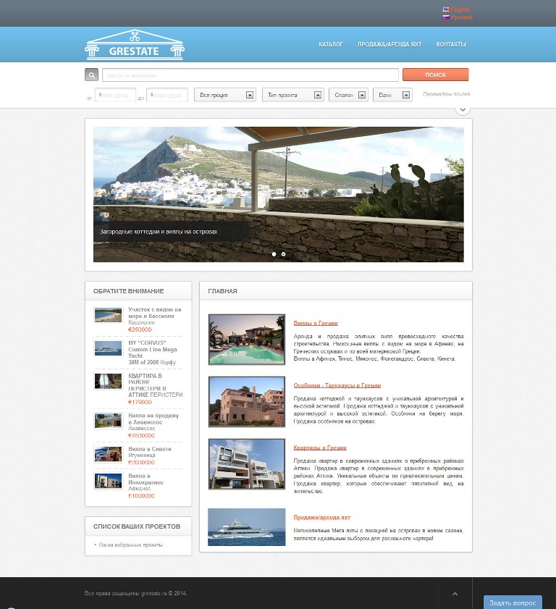The height and width of the screenshot is (609, 556).
Task: Click the Перистери apartment thumbnail
Action: pos(109,381)
